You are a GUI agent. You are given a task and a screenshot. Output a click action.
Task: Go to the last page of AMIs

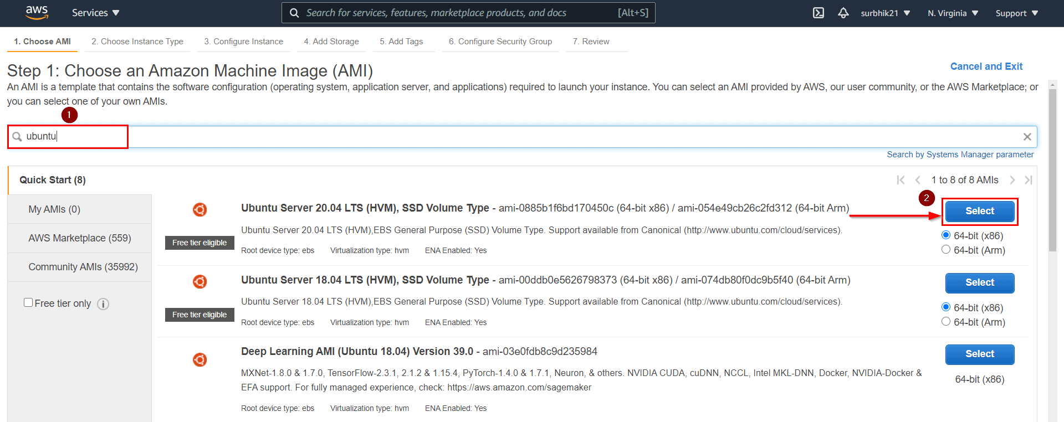tap(1029, 180)
